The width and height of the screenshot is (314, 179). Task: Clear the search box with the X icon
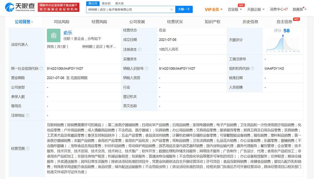tap(172, 10)
